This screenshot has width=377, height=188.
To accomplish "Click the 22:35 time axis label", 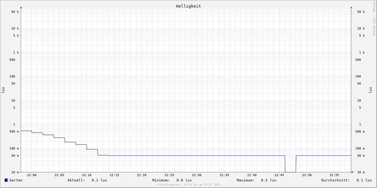I will 224,175.
